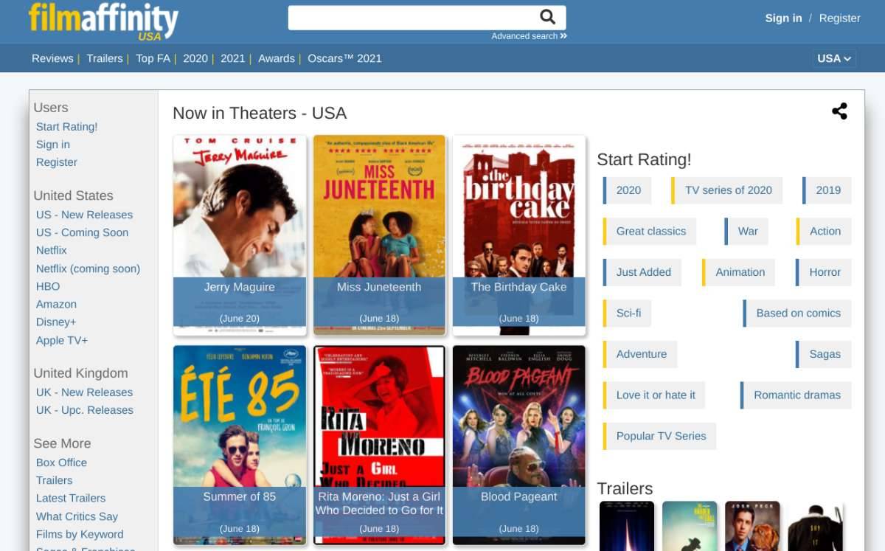This screenshot has height=551, width=885.
Task: Open Oscars 2021 menu item
Action: pos(344,58)
